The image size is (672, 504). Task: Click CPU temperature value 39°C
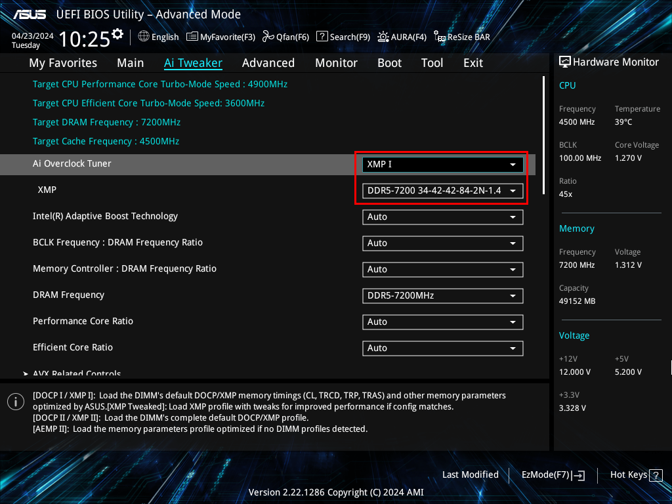click(x=623, y=122)
